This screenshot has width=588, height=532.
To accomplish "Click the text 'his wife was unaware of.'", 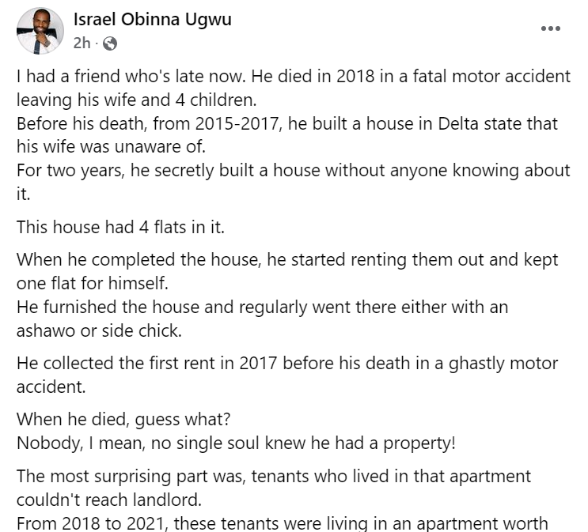I will click(111, 146).
